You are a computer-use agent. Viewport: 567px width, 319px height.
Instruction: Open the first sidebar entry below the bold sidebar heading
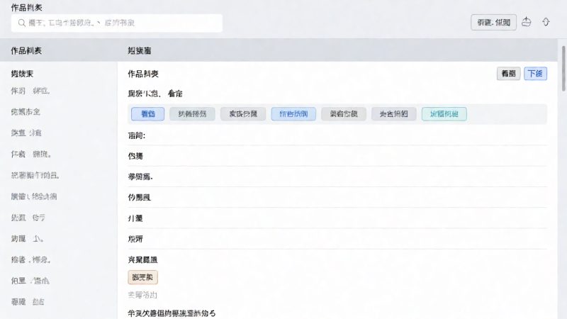[x=30, y=91]
